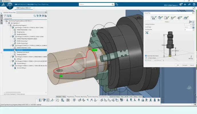The width and height of the screenshot is (197, 114).
Task: Open the feeds and speeds gauge tab
Action: 186,18
